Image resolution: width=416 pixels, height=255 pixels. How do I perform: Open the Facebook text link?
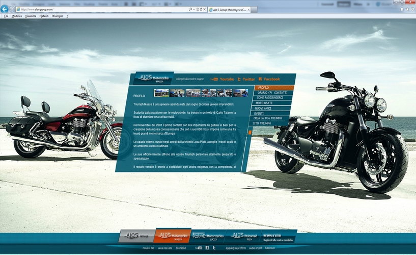tap(272, 79)
